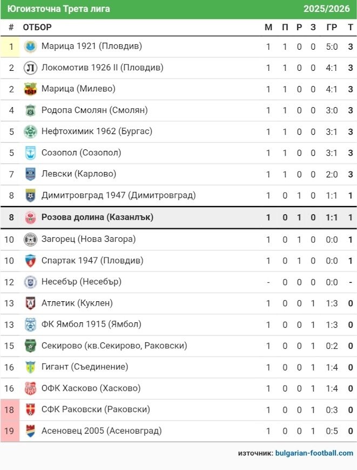Click the Марица 1921 (Пловдив) club crest
The image size is (357, 470).
click(x=30, y=47)
